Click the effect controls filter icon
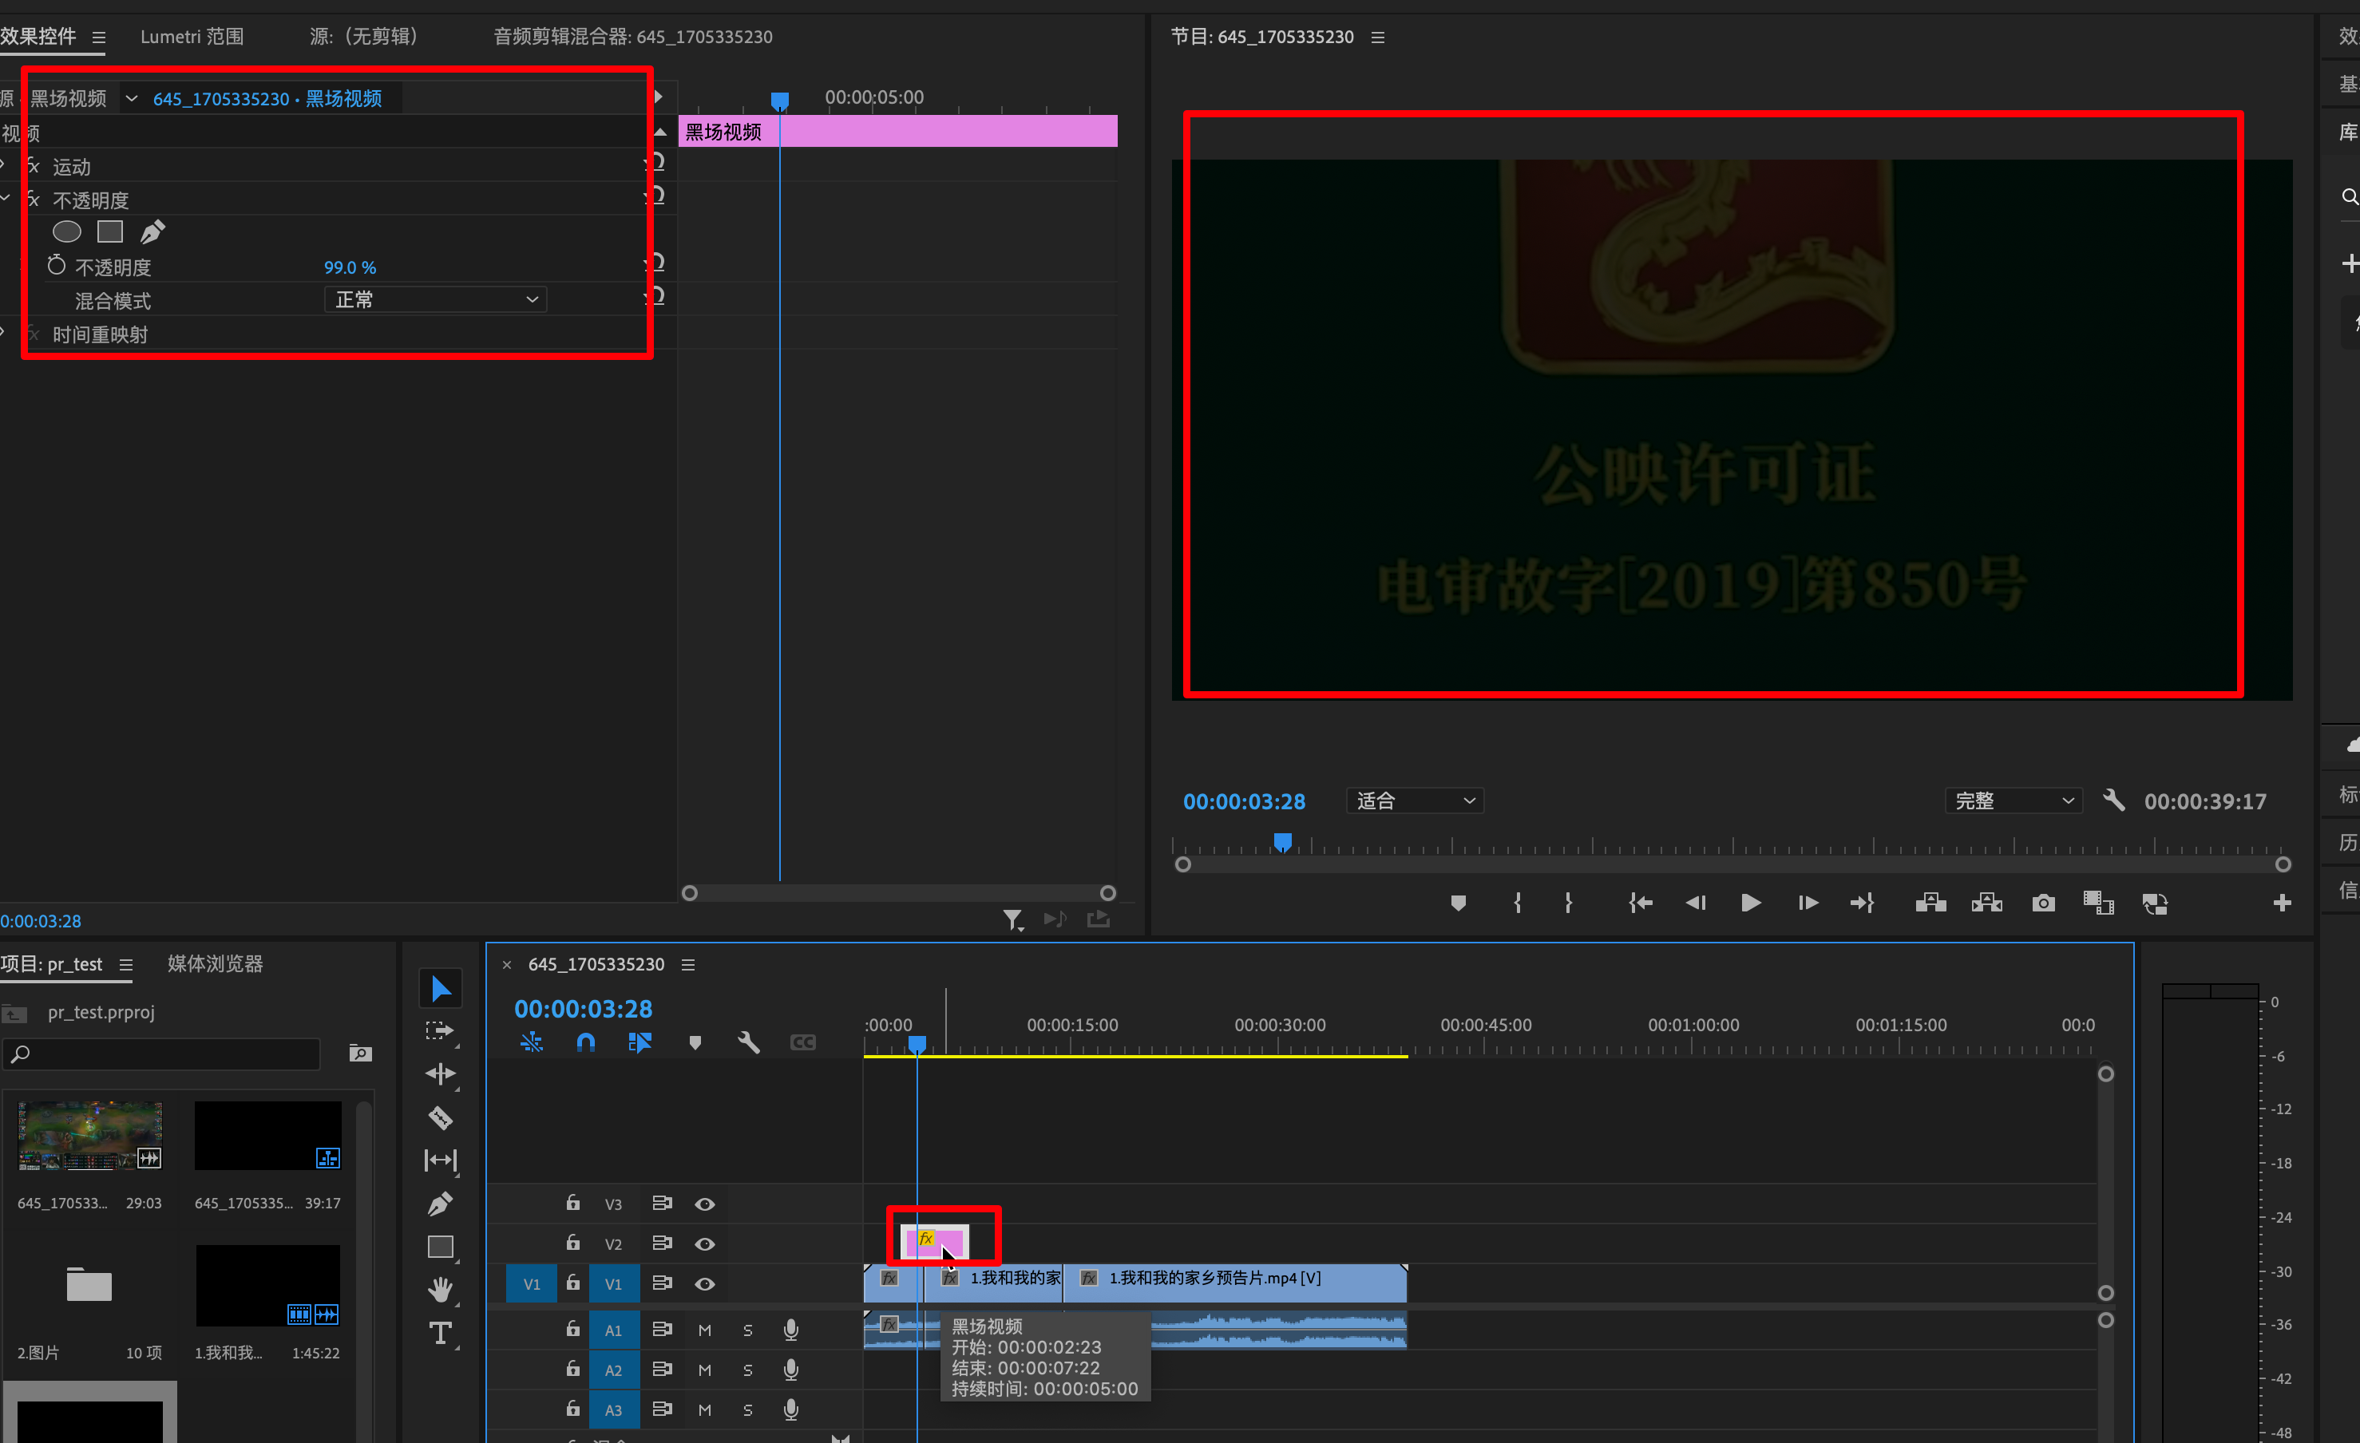Viewport: 2360px width, 1443px height. pos(1013,920)
